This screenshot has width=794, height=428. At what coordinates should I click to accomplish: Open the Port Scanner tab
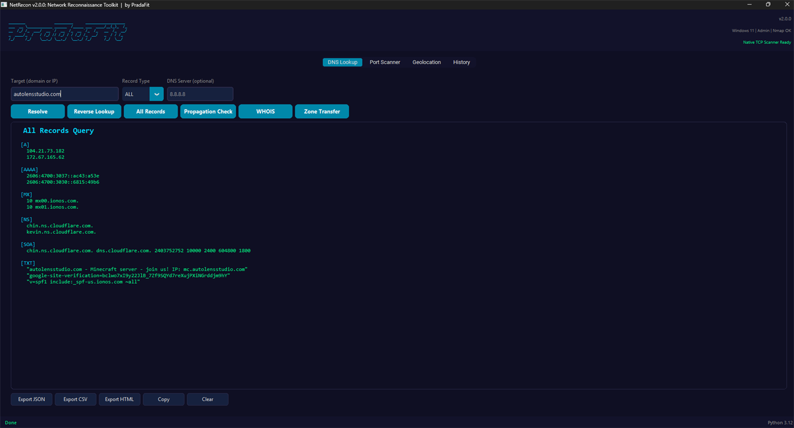[385, 62]
